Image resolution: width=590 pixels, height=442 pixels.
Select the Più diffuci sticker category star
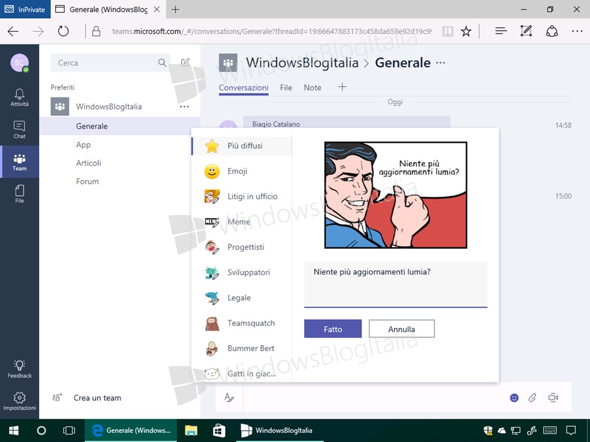(242, 146)
